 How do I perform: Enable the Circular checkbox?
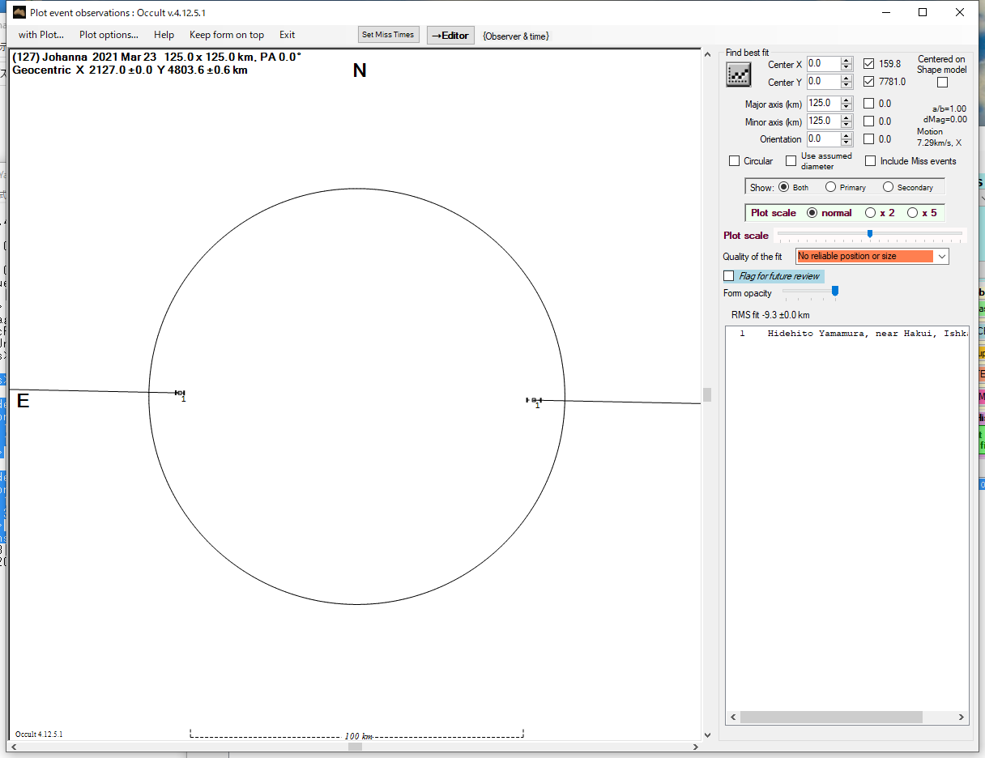tap(735, 161)
